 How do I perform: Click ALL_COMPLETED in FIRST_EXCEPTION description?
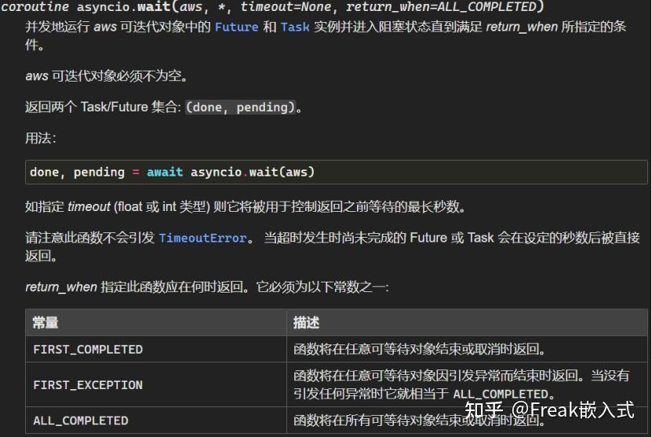pos(501,394)
